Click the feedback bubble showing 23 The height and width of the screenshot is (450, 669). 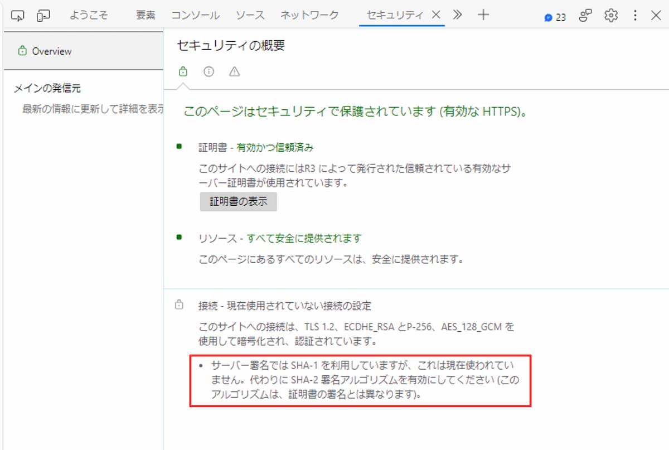pyautogui.click(x=552, y=17)
